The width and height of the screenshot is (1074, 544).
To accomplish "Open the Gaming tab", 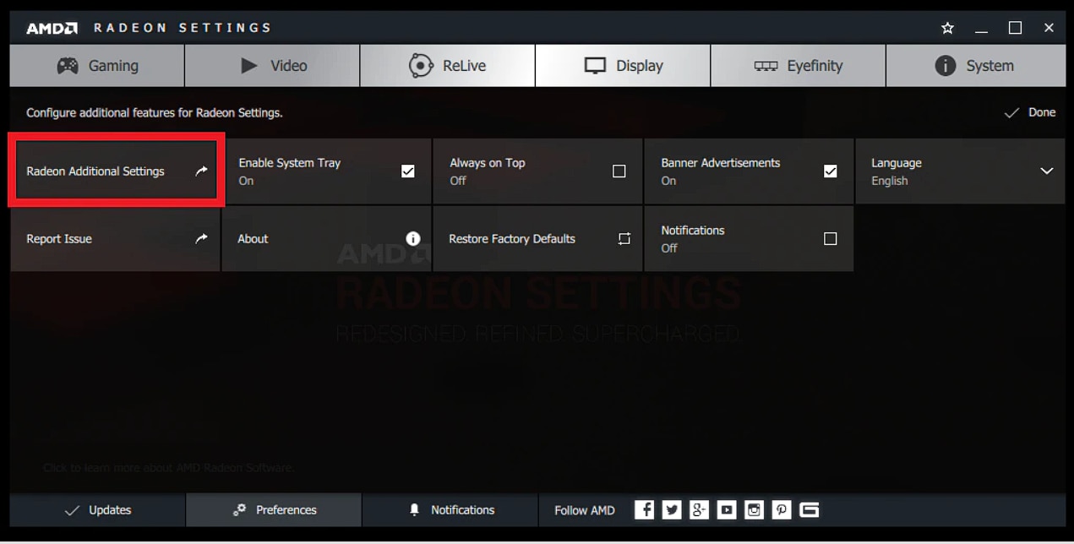I will coord(96,66).
